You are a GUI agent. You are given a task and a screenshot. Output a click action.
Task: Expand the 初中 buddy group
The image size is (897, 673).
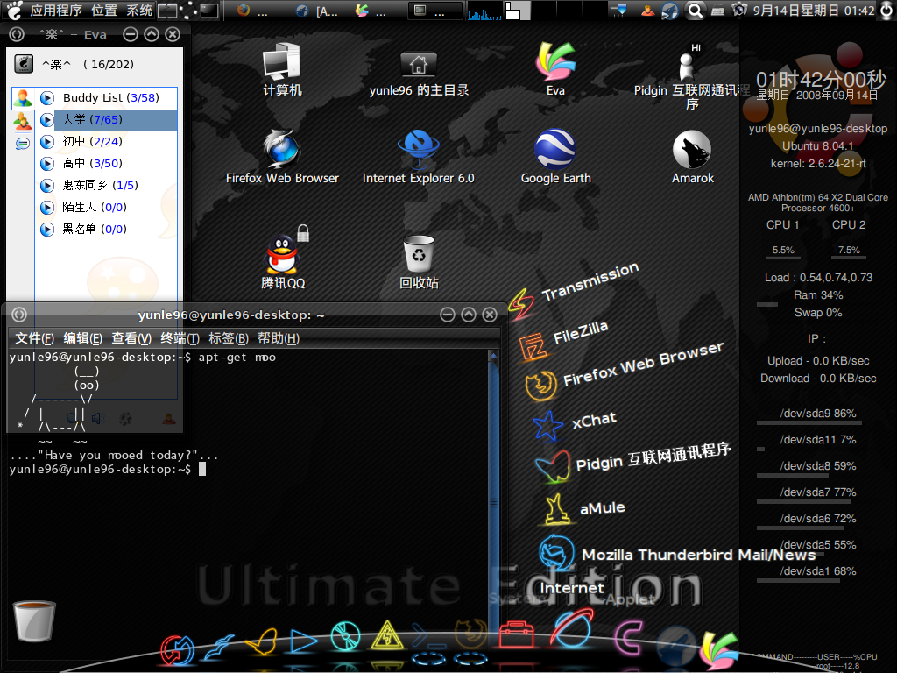[47, 141]
